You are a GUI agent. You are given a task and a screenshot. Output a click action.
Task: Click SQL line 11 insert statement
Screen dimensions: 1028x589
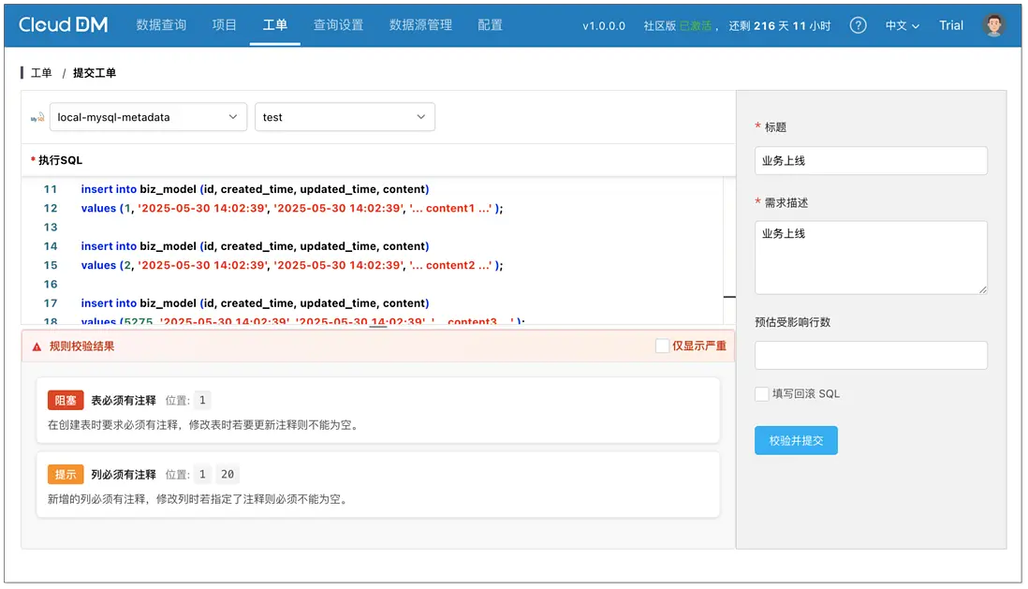pos(255,189)
